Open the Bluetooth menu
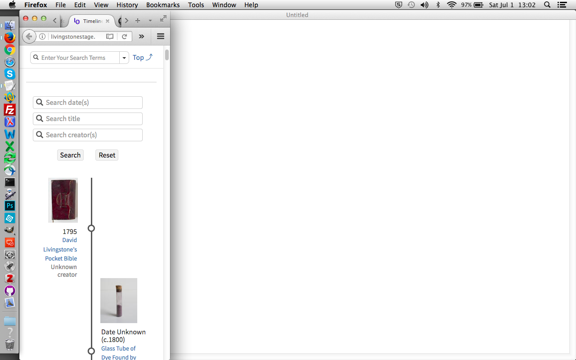 click(438, 5)
